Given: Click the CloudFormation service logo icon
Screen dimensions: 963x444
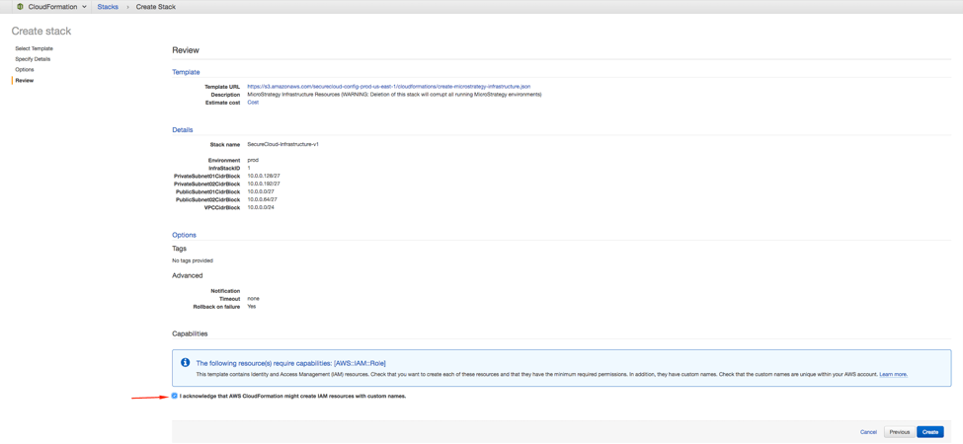Looking at the screenshot, I should [x=20, y=7].
